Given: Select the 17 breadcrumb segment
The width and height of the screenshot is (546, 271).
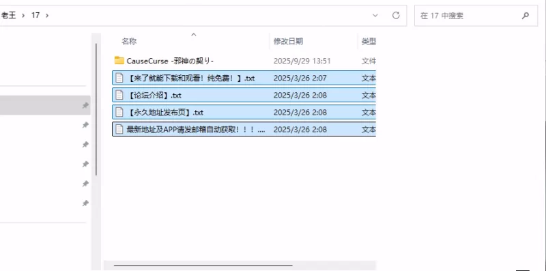Looking at the screenshot, I should click(x=35, y=15).
